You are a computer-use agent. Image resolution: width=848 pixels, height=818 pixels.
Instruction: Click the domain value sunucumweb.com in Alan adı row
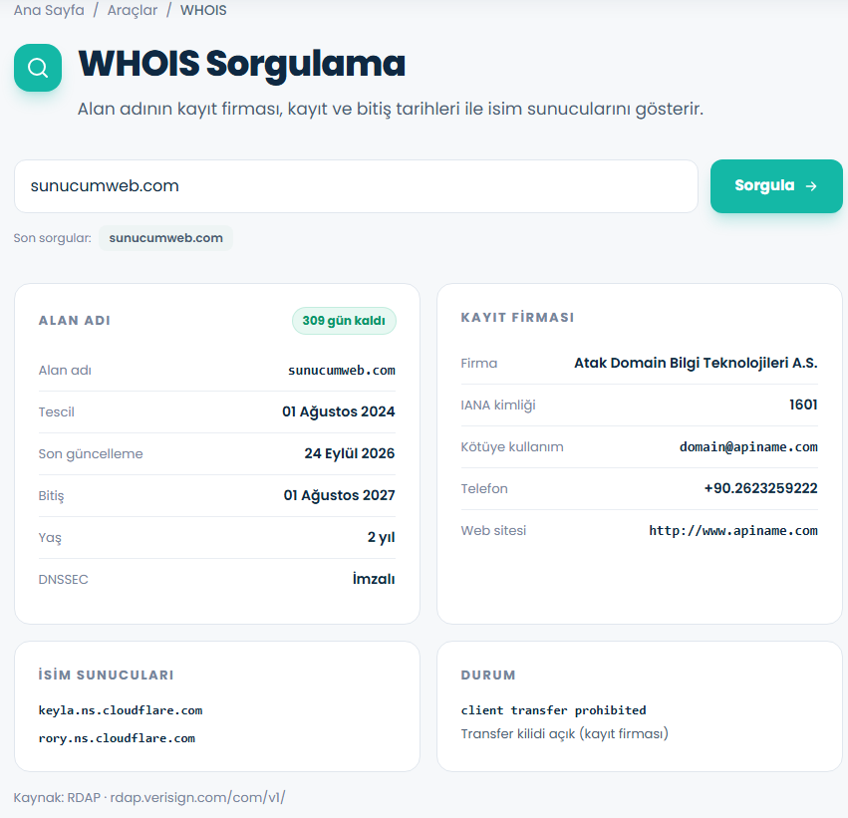[341, 371]
